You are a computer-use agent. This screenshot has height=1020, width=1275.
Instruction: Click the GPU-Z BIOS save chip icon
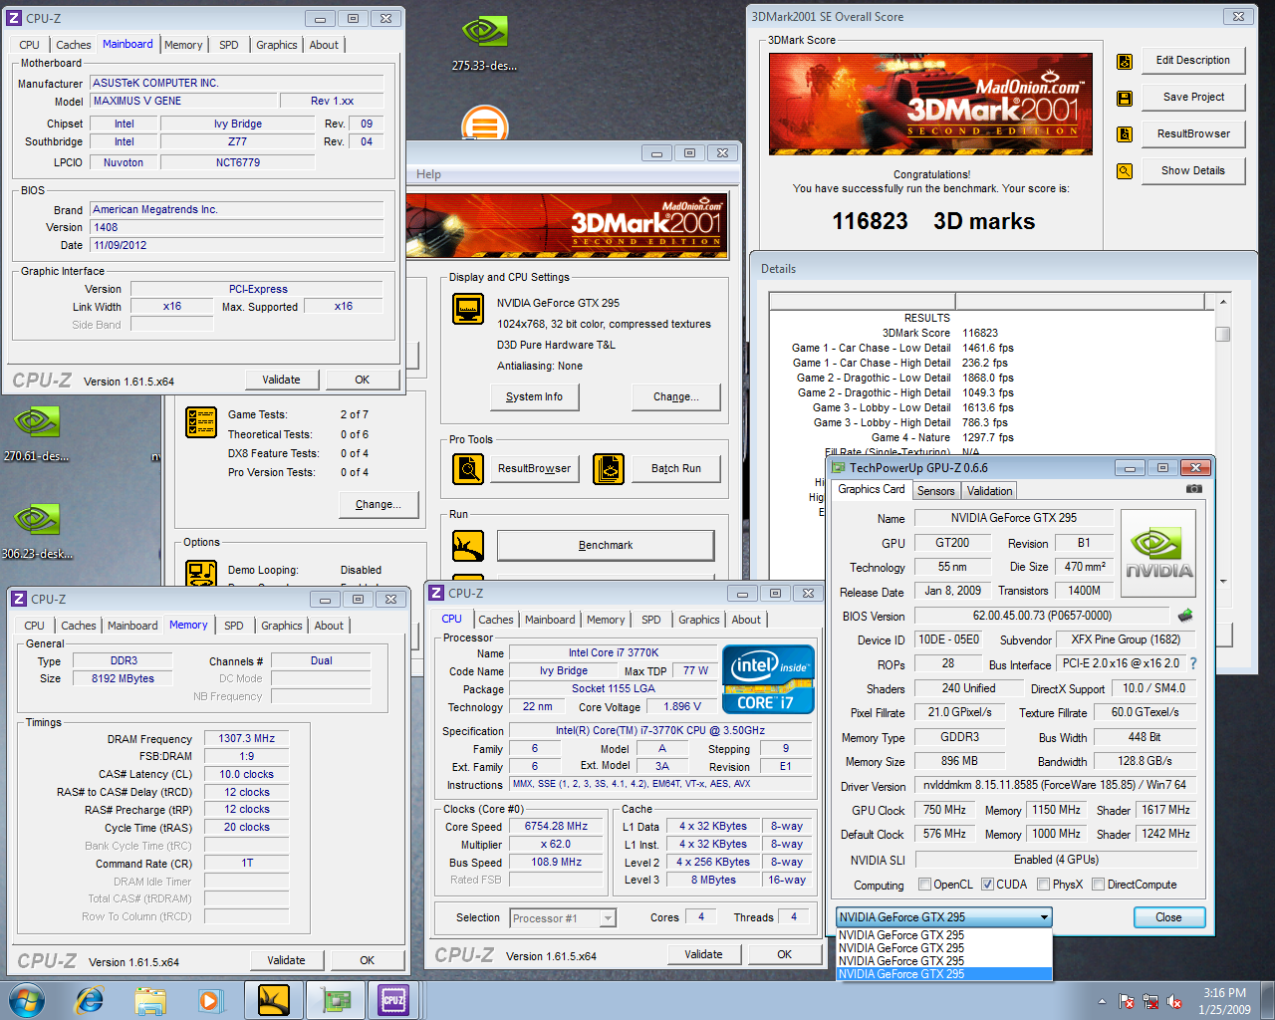(1185, 616)
